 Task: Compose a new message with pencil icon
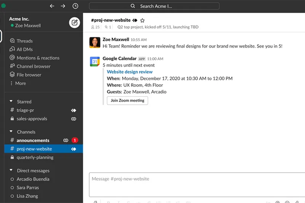click(74, 22)
